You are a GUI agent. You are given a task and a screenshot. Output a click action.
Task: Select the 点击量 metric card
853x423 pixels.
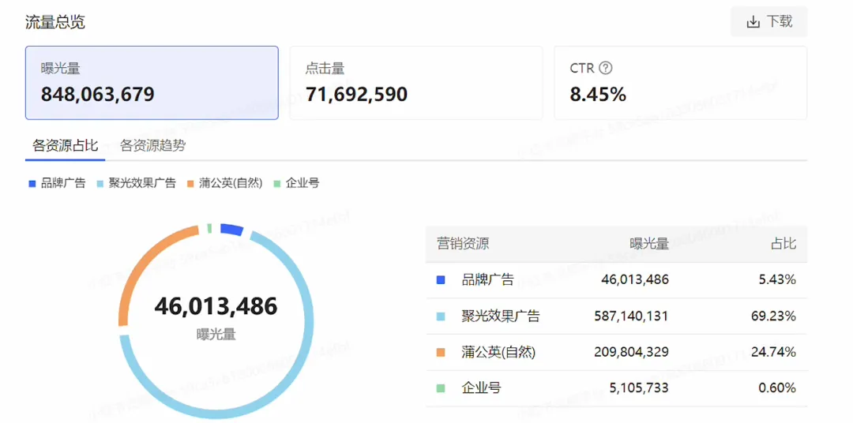click(x=415, y=83)
